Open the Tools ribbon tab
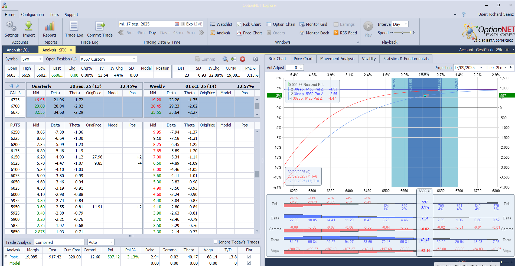The width and height of the screenshot is (515, 266). click(54, 15)
